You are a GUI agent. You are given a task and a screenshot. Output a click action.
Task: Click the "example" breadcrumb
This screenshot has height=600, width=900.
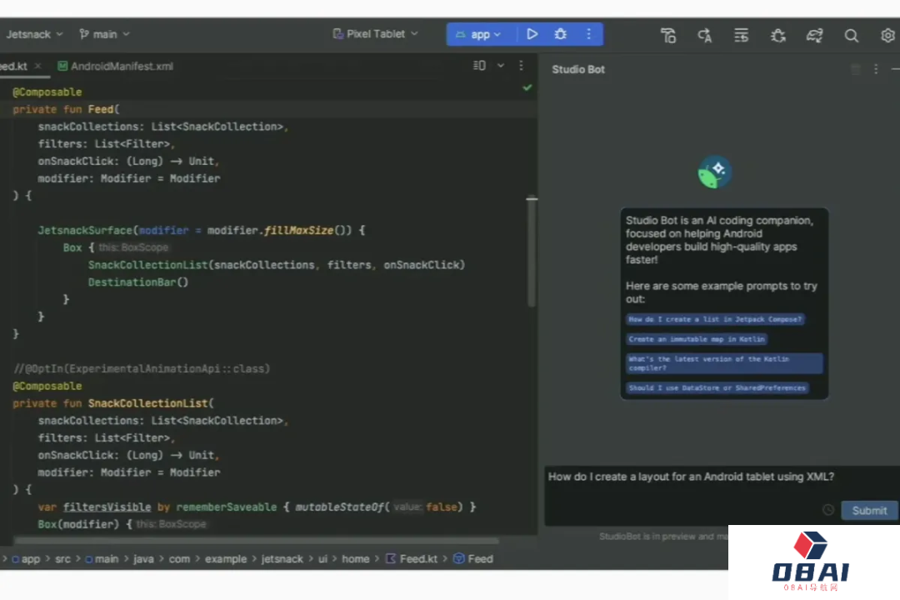(226, 558)
